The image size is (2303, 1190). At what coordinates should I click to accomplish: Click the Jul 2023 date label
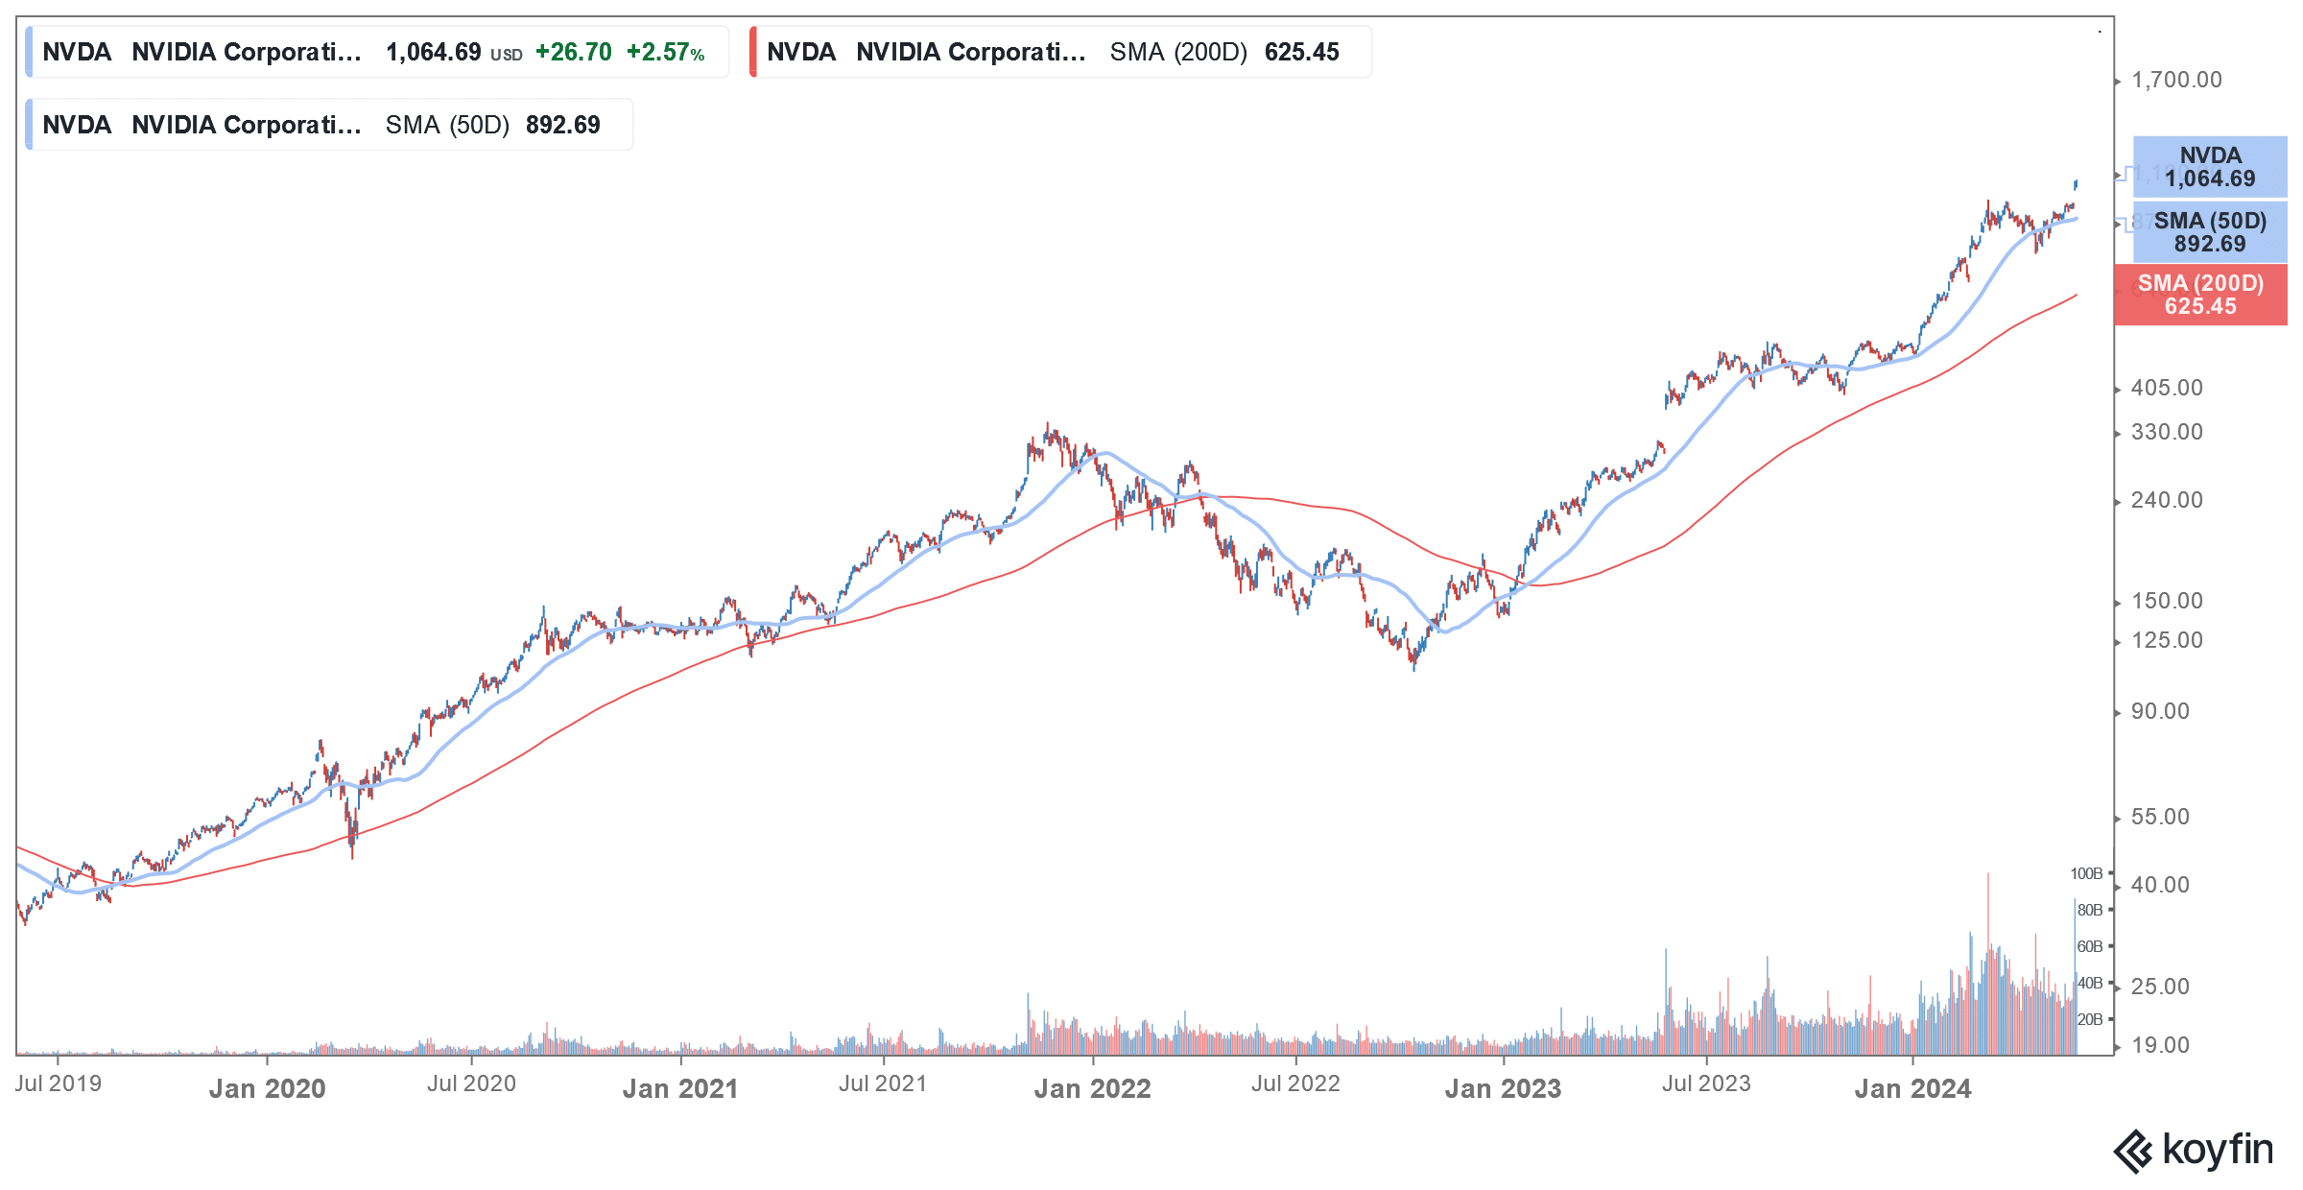1706,1083
